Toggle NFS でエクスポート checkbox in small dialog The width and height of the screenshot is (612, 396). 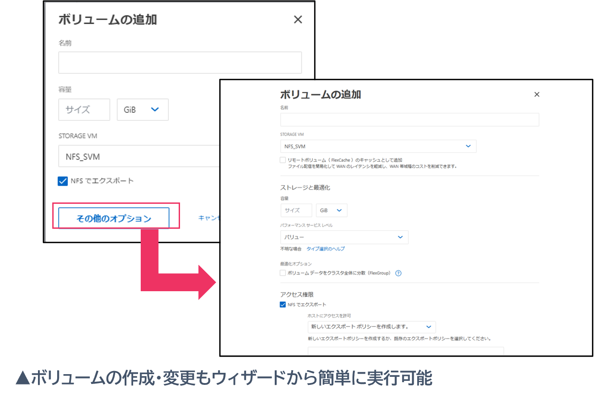63,181
